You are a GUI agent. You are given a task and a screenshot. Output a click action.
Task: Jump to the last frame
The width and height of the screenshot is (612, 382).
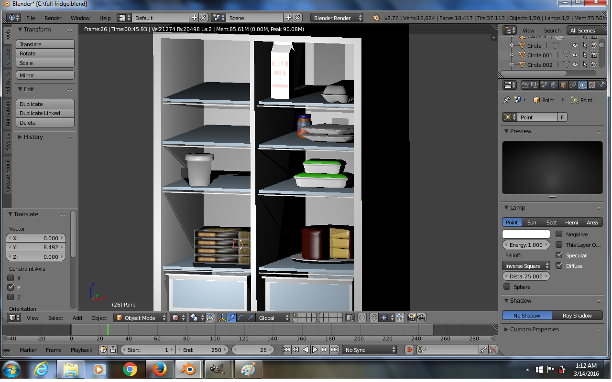pyautogui.click(x=335, y=350)
